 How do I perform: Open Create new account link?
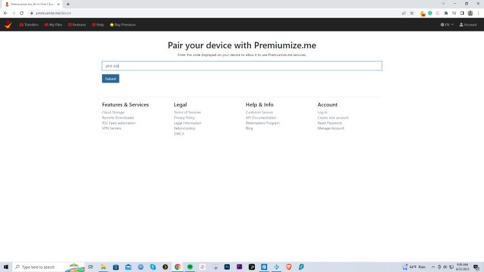[333, 117]
